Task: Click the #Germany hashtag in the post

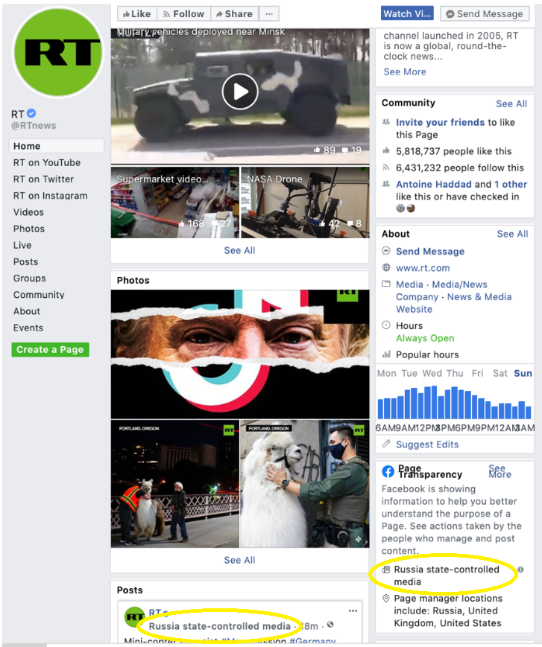Action: click(x=312, y=641)
